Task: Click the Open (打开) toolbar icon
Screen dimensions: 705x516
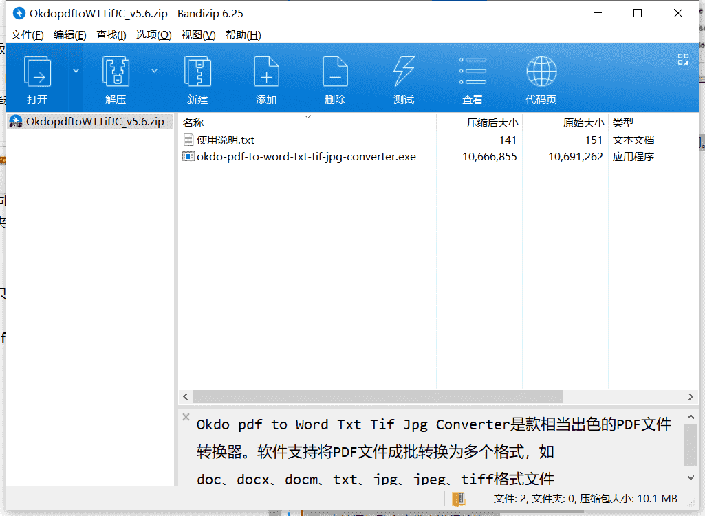Action: pos(37,72)
